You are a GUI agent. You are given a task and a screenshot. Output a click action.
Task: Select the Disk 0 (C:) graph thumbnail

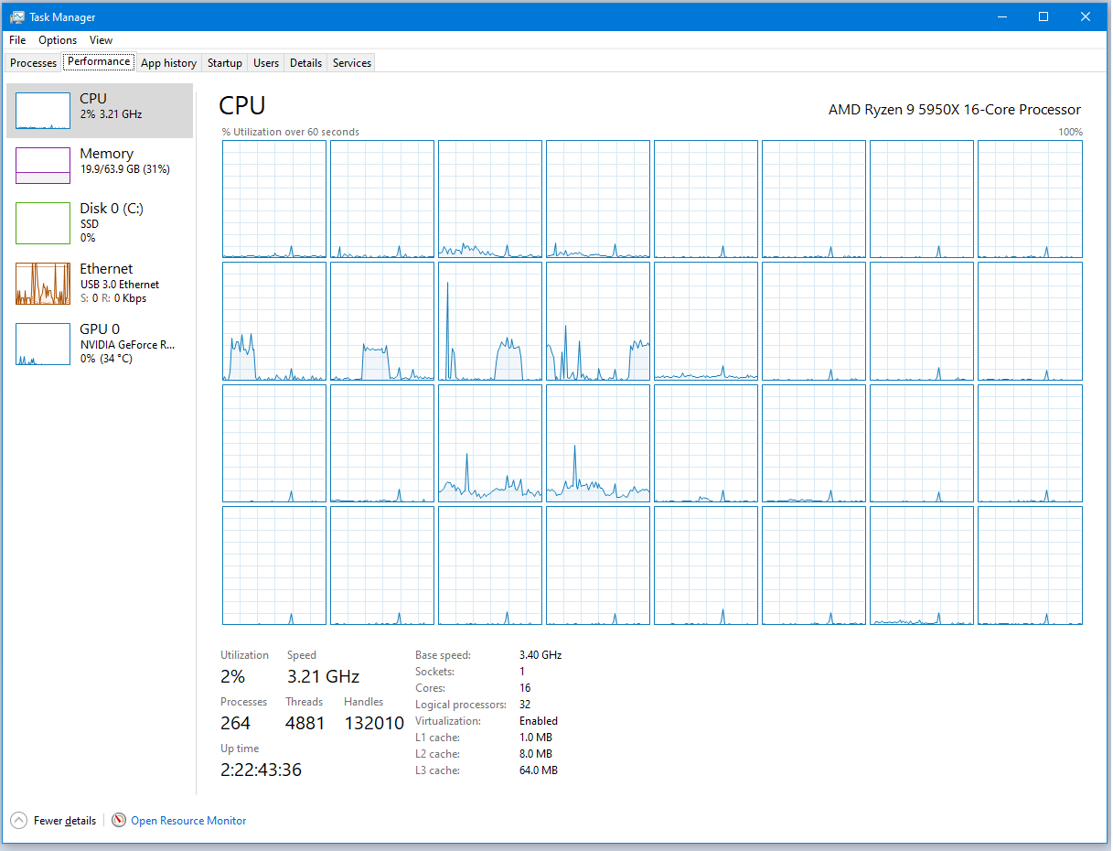pyautogui.click(x=43, y=223)
